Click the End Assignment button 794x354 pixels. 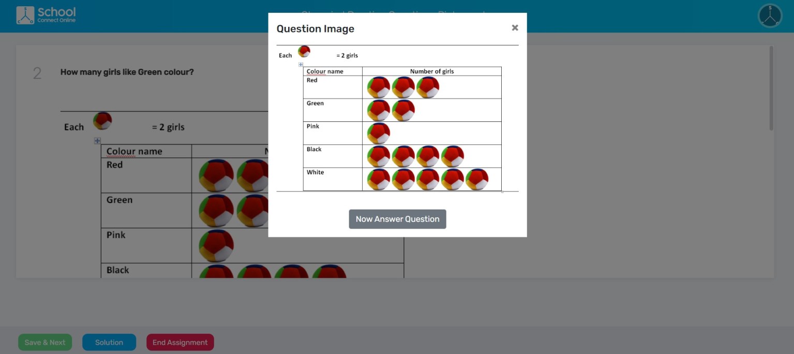[180, 342]
